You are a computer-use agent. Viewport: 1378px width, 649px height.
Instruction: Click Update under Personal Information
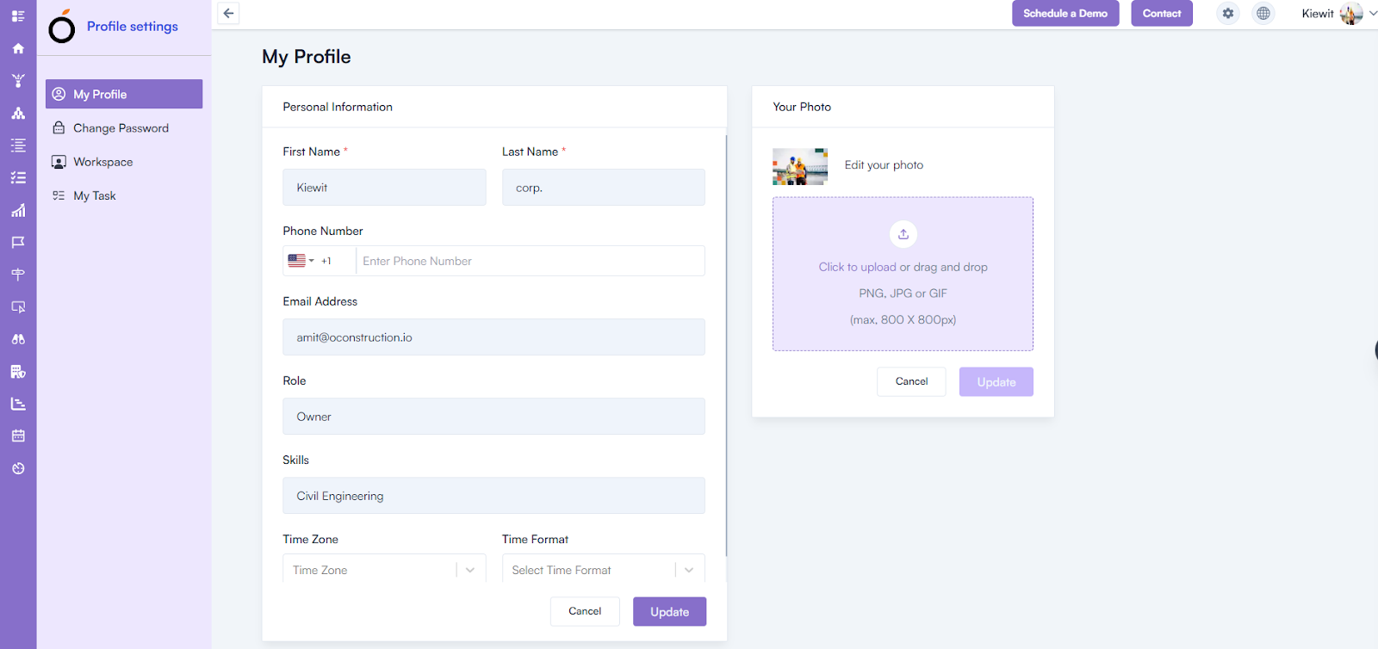pos(669,612)
